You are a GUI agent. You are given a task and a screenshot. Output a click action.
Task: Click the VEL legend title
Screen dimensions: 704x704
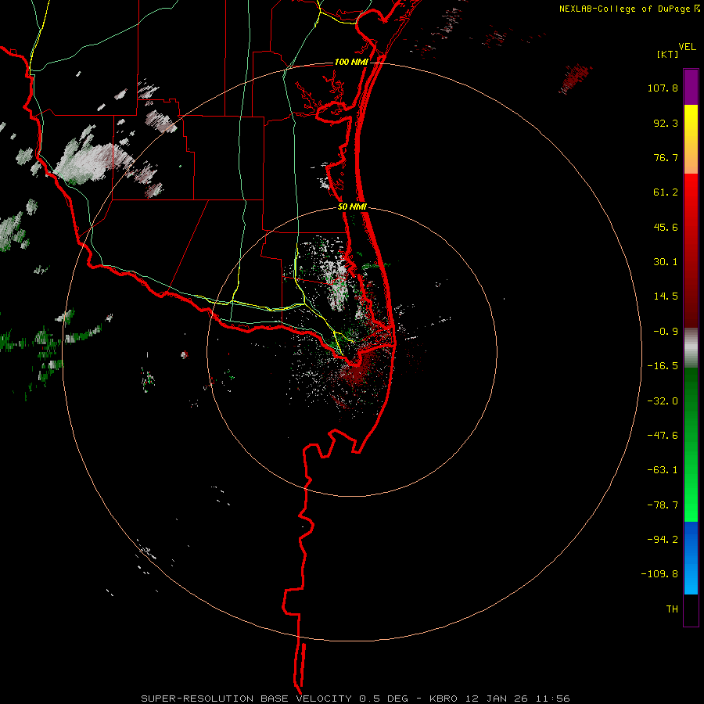tap(688, 47)
